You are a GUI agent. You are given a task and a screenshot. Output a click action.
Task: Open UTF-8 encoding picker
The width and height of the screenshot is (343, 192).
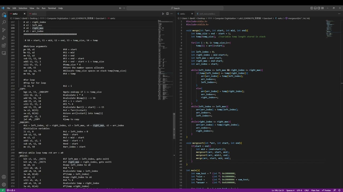click(x=299, y=190)
